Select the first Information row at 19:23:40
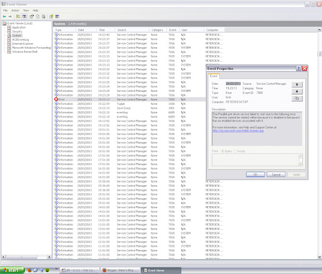The height and width of the screenshot is (274, 322). tap(139, 35)
